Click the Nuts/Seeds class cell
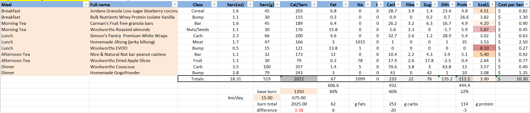Screen dimensions: 530x113 pos(198,29)
